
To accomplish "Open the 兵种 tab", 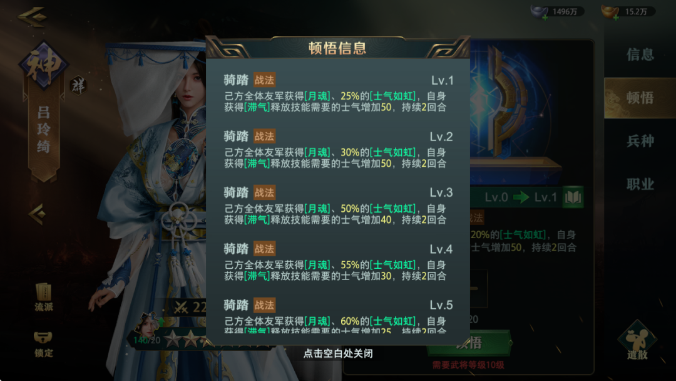I will pos(640,141).
